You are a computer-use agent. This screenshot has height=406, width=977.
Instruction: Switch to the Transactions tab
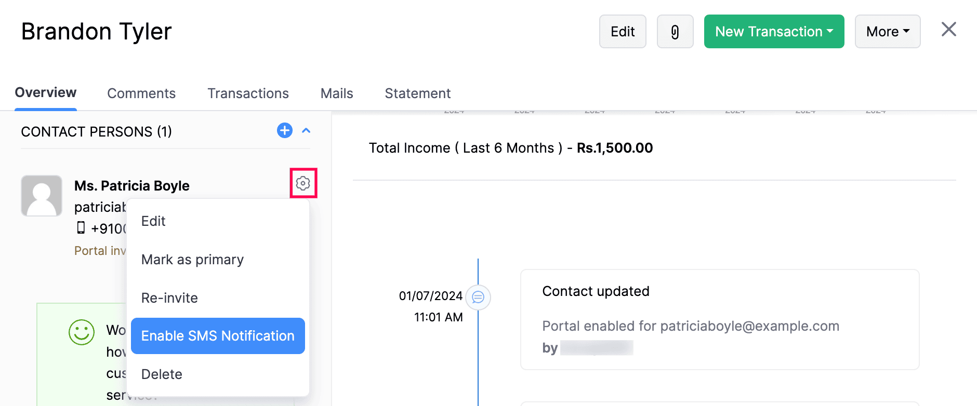(x=248, y=93)
